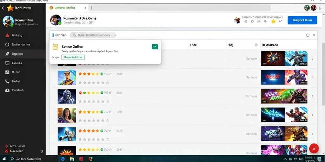Go back using the sidebar arrow

[3, 8]
